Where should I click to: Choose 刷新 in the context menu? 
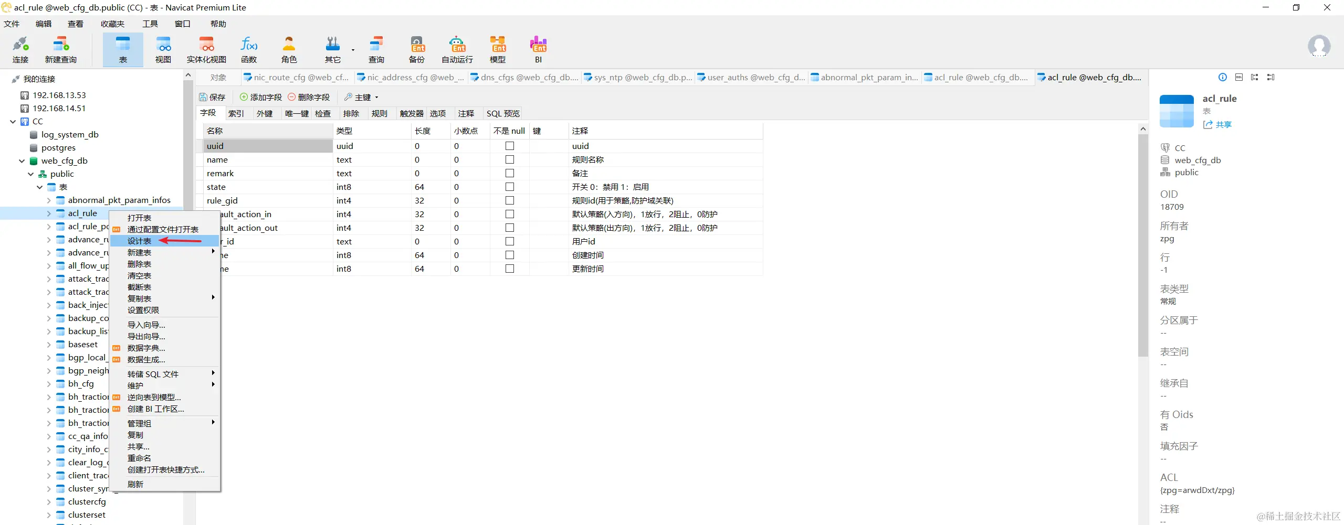pyautogui.click(x=165, y=484)
